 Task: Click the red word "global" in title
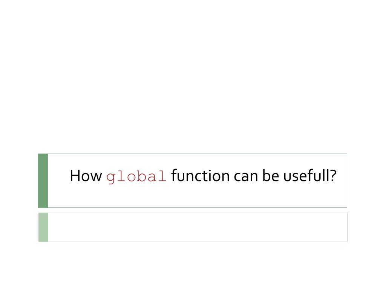[x=136, y=177]
